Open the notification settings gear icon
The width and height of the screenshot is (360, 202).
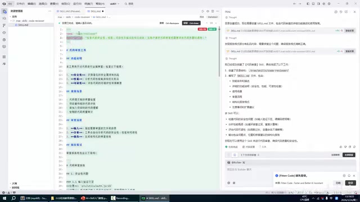(344, 176)
